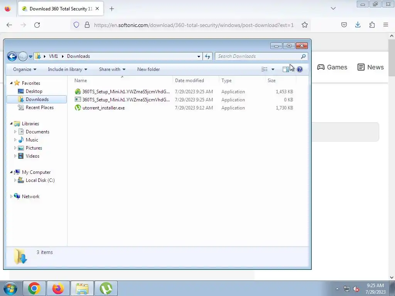Click the Explorer back arrow button
The image size is (395, 296).
tap(12, 56)
